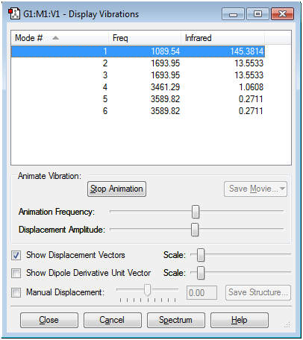Minimize the Display Vibrations window
The width and height of the screenshot is (303, 340).
point(234,14)
